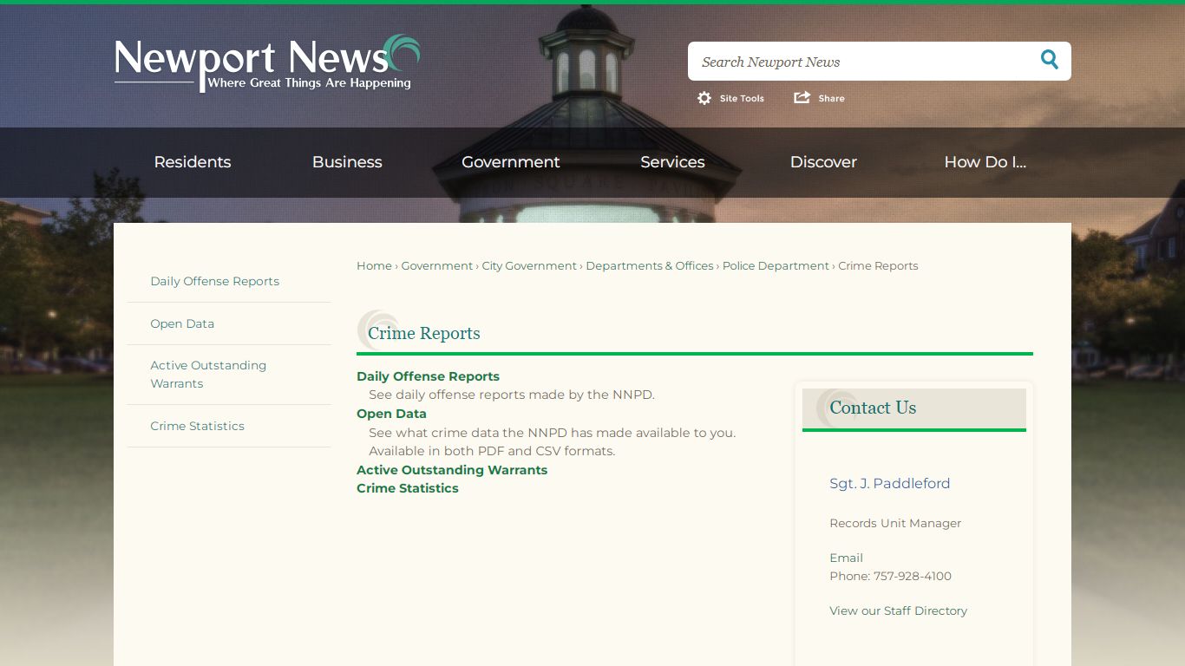
Task: Open Site Tools gear icon
Action: coord(704,98)
